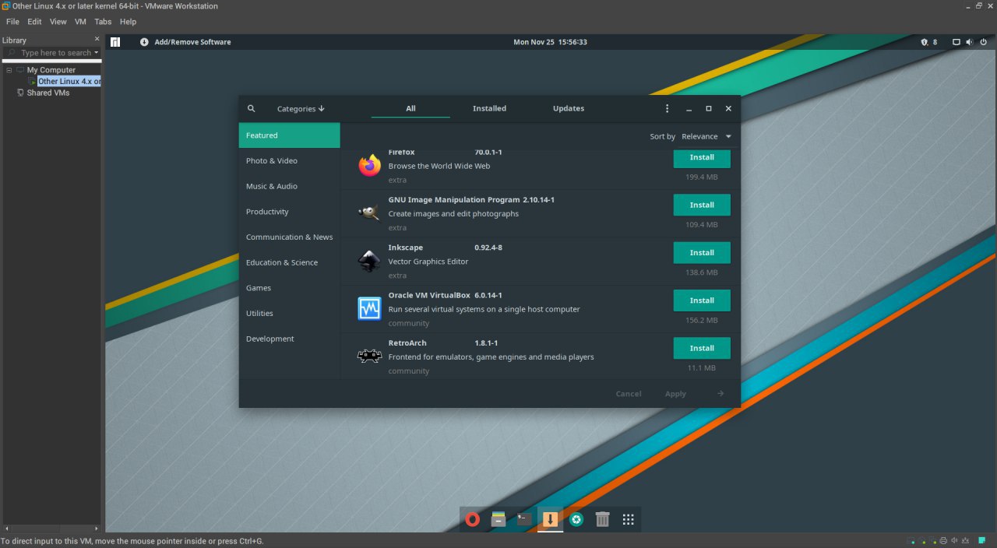This screenshot has height=548, width=997.
Task: Open the VMware Edit menu
Action: point(34,22)
